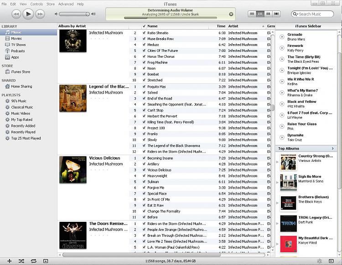This screenshot has height=265, width=342.
Task: Cancel the Determining Audio Volume analysis
Action: click(231, 14)
